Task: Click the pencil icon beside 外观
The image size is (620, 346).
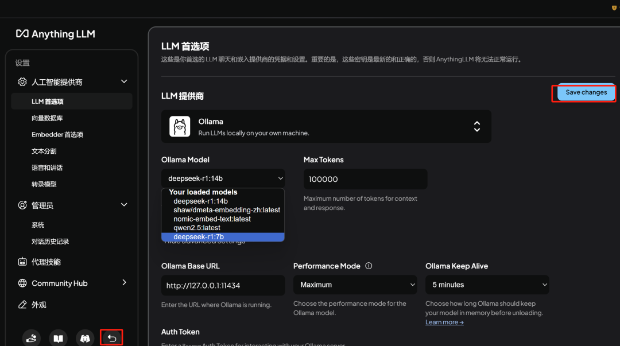Action: pos(22,305)
